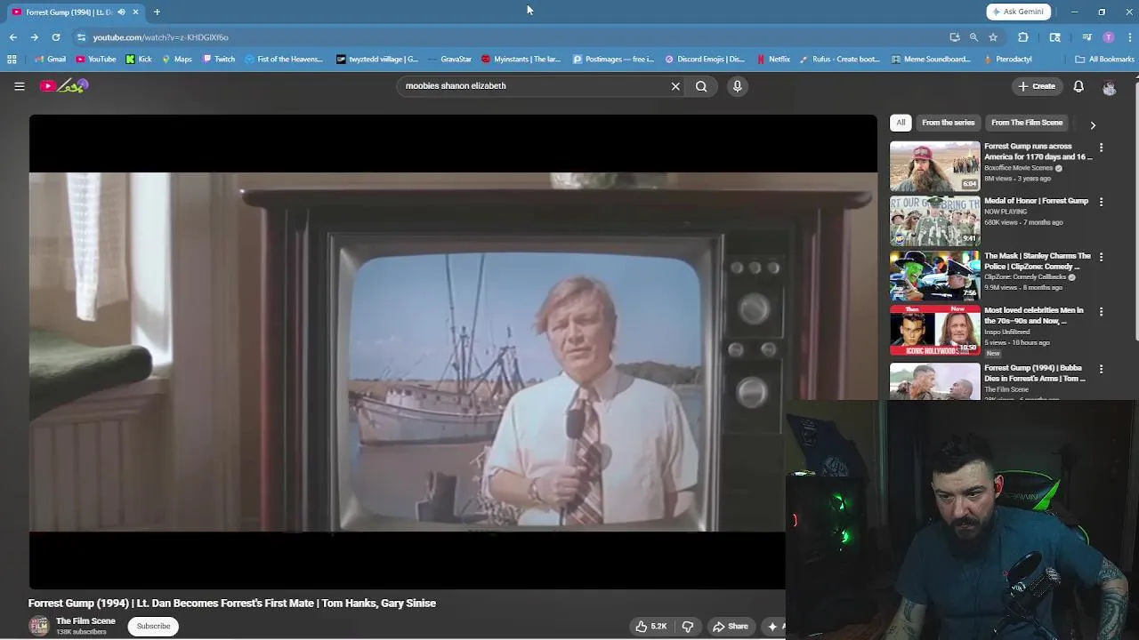Open The Mask Stanley Charms thumbnail

coord(934,276)
